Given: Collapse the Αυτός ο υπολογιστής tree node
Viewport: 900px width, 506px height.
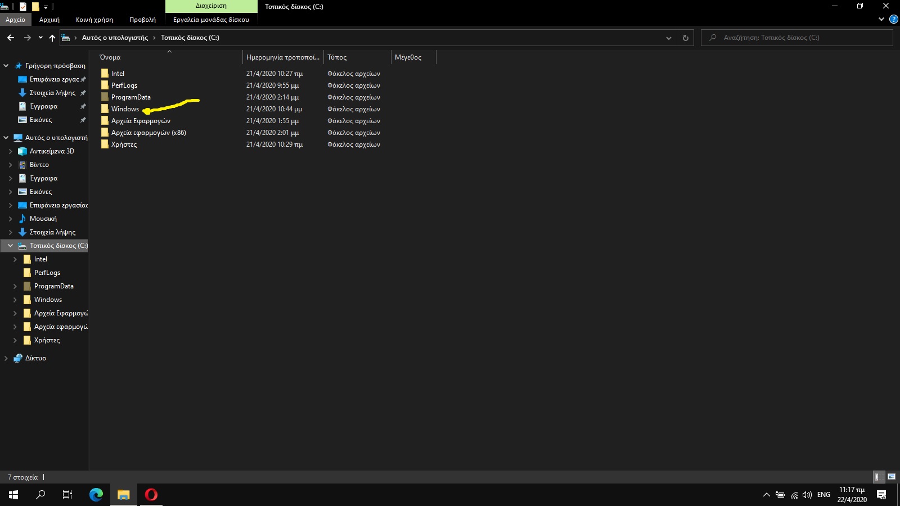Looking at the screenshot, I should pyautogui.click(x=6, y=138).
